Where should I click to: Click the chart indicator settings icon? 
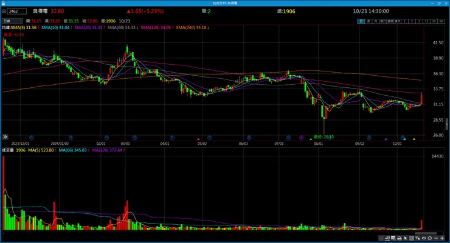[387, 238]
